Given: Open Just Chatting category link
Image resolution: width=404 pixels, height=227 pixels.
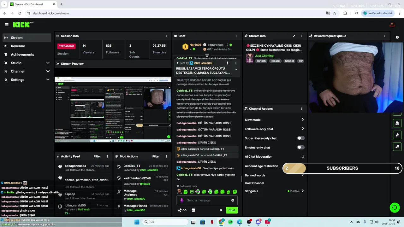Looking at the screenshot, I should (x=264, y=55).
